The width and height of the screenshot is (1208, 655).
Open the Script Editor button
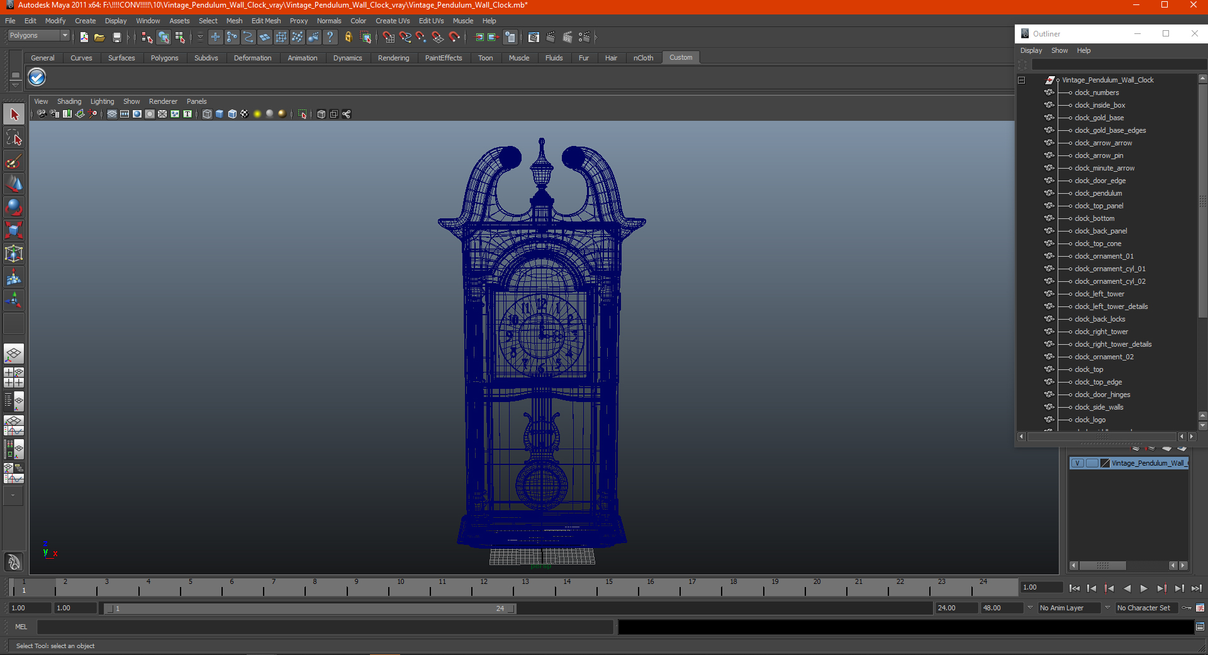coord(1200,627)
